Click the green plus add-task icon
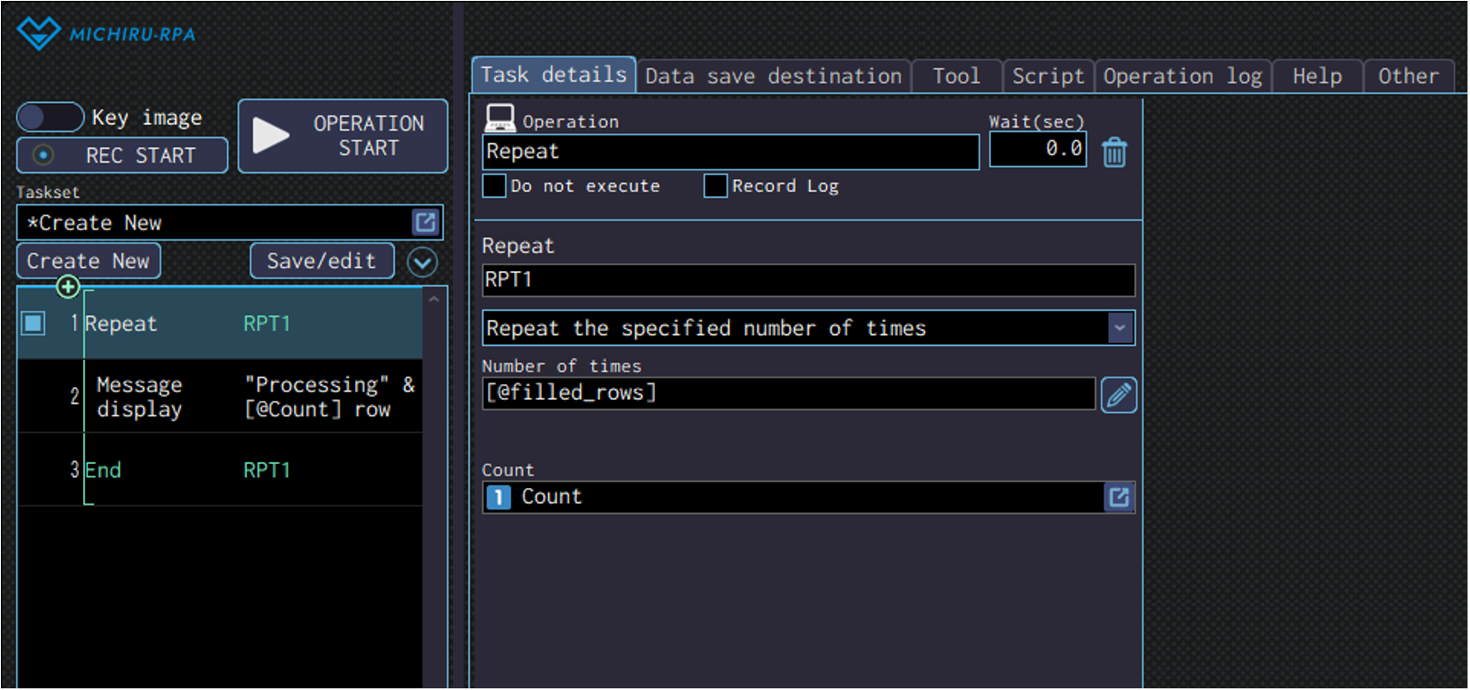The width and height of the screenshot is (1470, 690). click(x=67, y=288)
